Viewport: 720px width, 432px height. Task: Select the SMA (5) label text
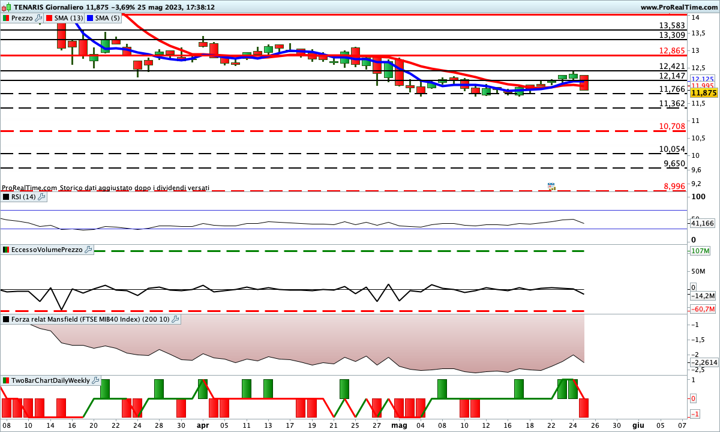[x=107, y=18]
